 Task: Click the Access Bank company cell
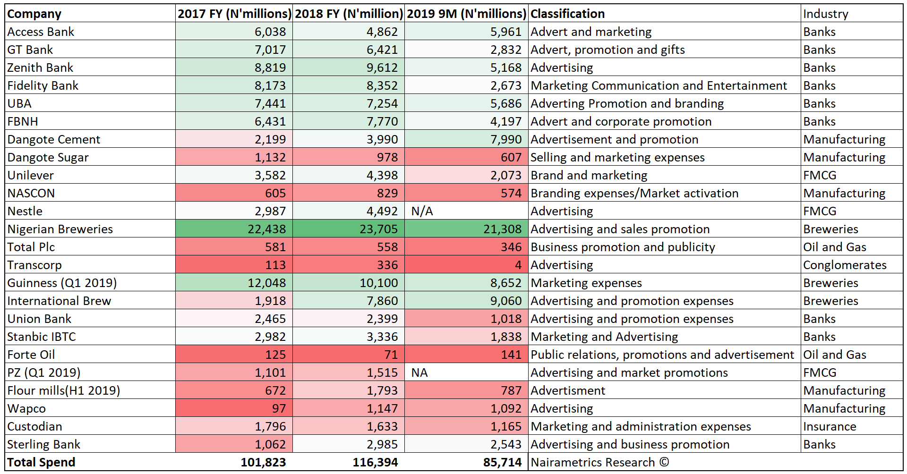(x=90, y=32)
